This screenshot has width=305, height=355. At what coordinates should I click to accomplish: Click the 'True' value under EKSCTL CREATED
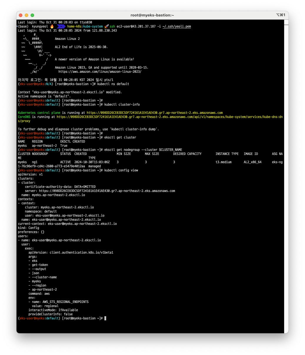click(64, 146)
